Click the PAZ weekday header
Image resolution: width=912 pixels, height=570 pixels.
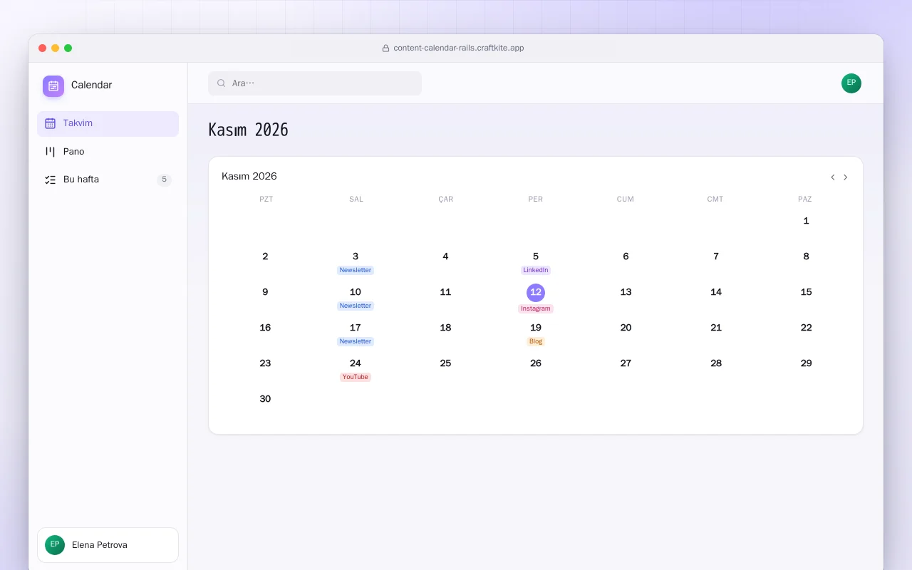point(805,199)
